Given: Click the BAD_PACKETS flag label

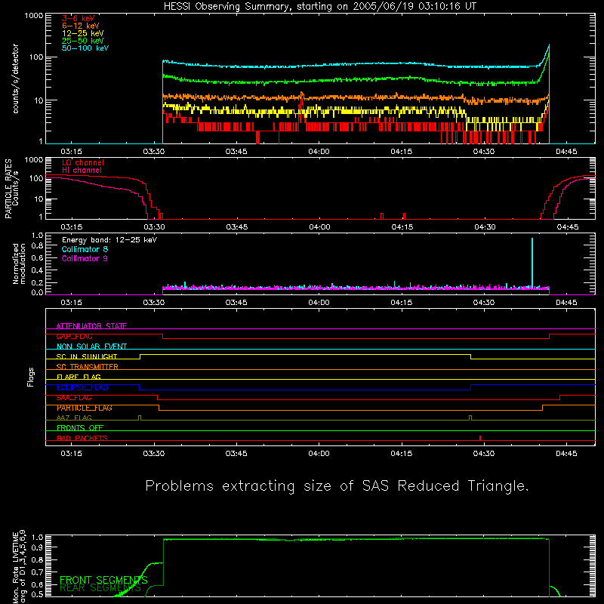Looking at the screenshot, I should 82,438.
